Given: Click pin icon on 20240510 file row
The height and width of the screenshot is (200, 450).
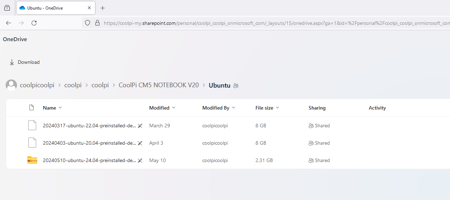Looking at the screenshot, I should point(140,160).
